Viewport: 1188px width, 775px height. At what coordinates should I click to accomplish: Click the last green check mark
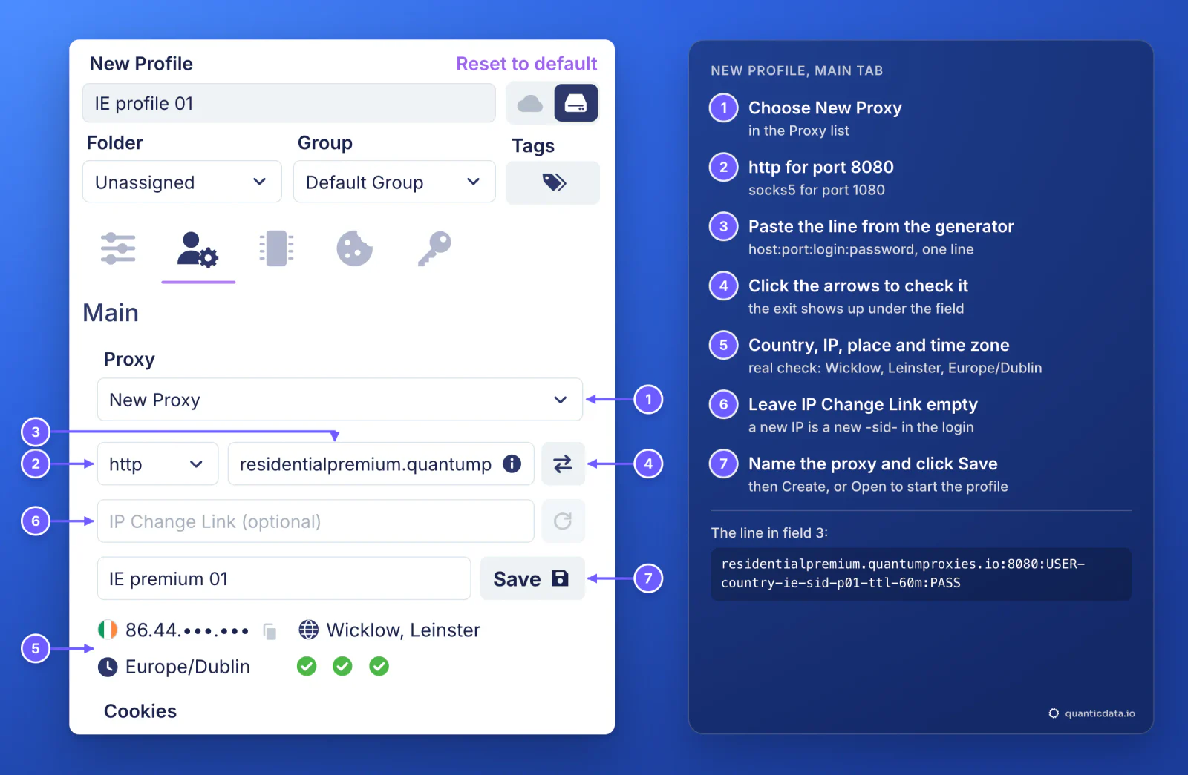click(x=379, y=667)
